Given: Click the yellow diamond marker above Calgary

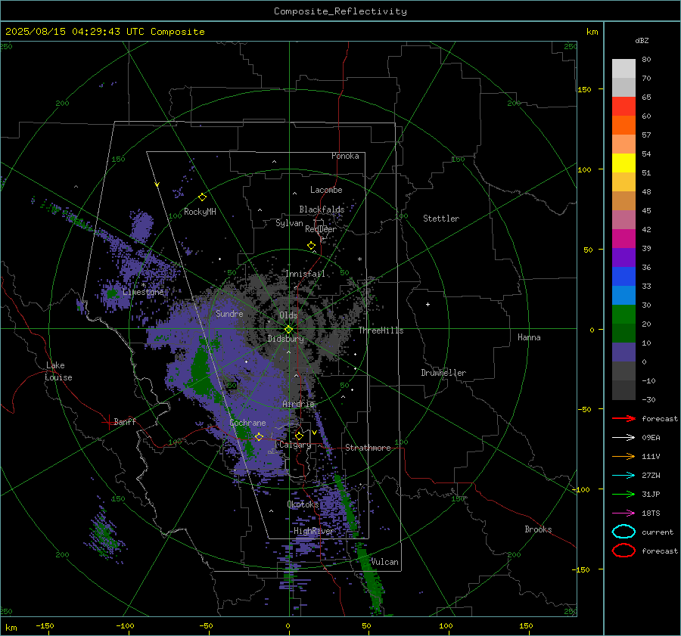Looking at the screenshot, I should tap(299, 436).
